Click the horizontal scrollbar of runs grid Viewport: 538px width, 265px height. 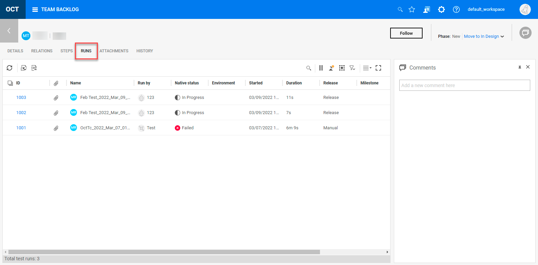pyautogui.click(x=164, y=252)
